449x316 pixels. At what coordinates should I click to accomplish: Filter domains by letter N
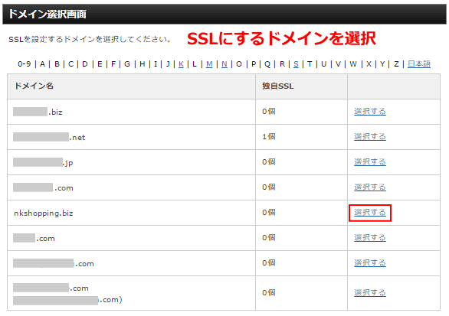tap(224, 64)
